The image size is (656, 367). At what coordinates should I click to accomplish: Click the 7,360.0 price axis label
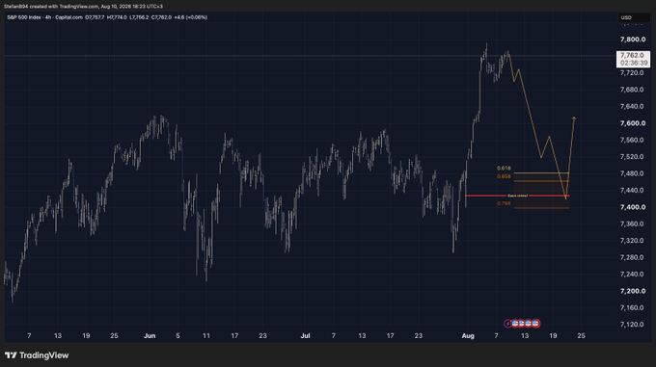(632, 223)
